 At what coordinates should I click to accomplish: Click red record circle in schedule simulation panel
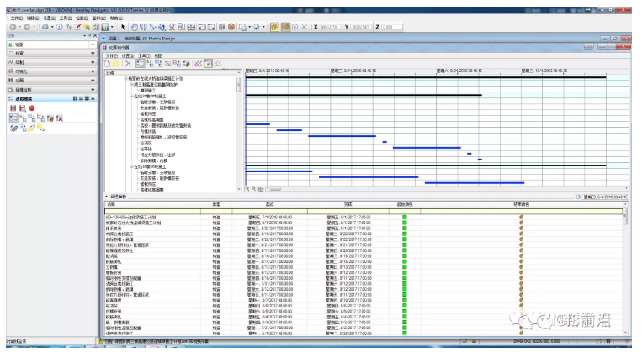pyautogui.click(x=32, y=108)
